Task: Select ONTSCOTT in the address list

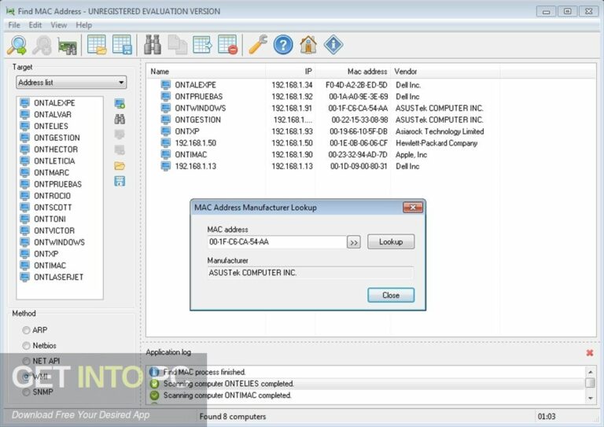Action: (53, 207)
